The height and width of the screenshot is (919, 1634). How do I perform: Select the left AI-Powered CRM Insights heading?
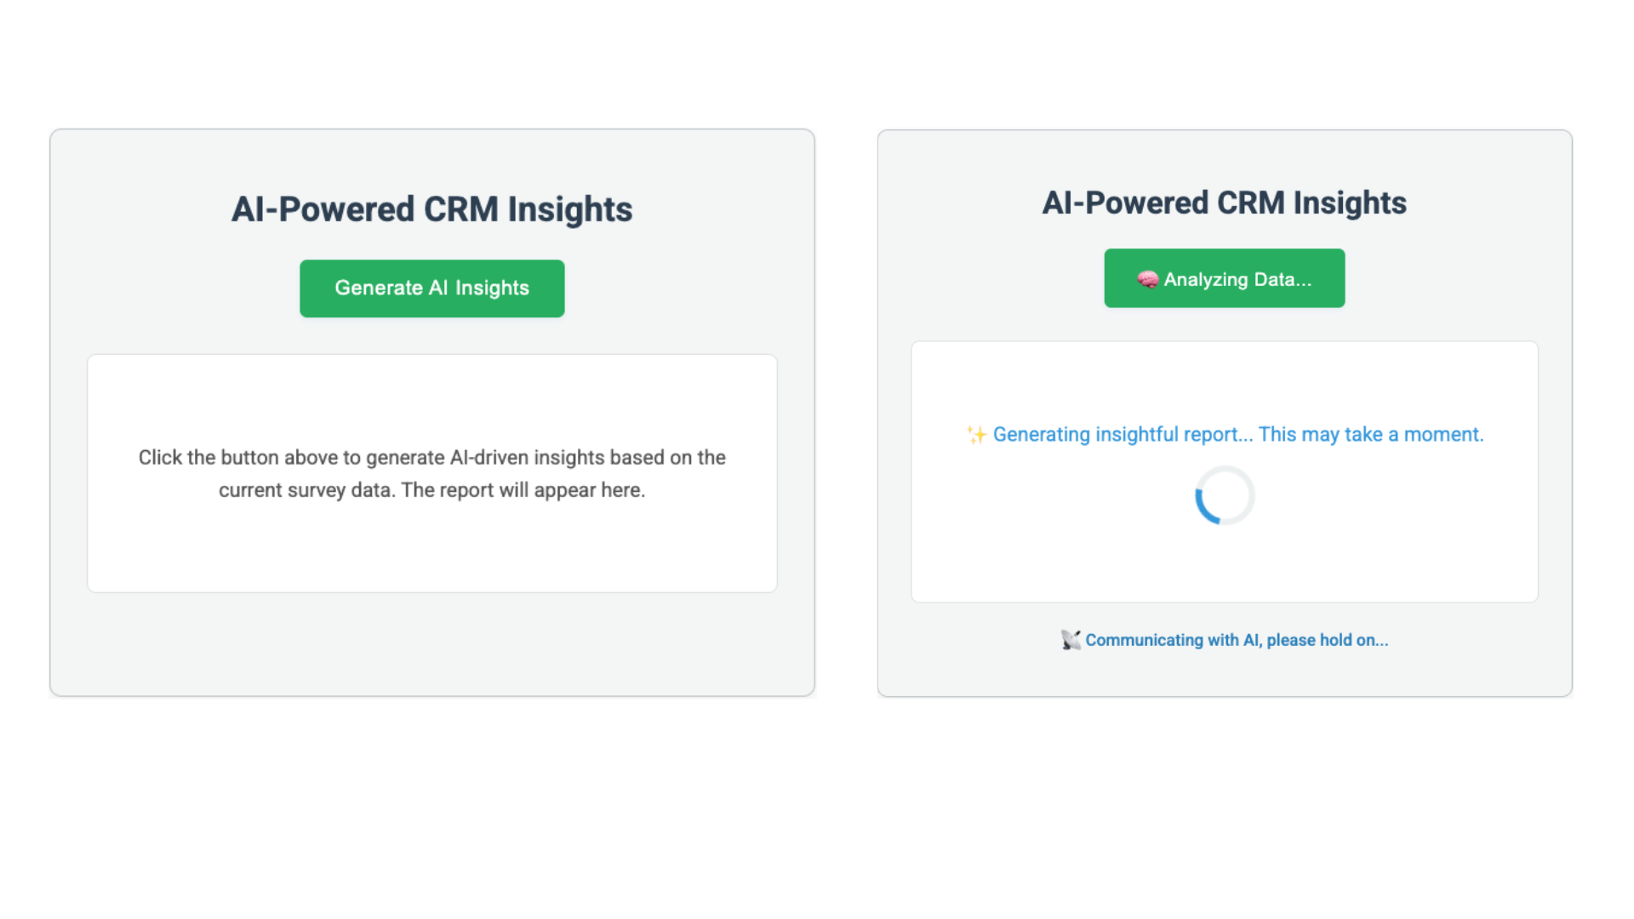point(431,208)
